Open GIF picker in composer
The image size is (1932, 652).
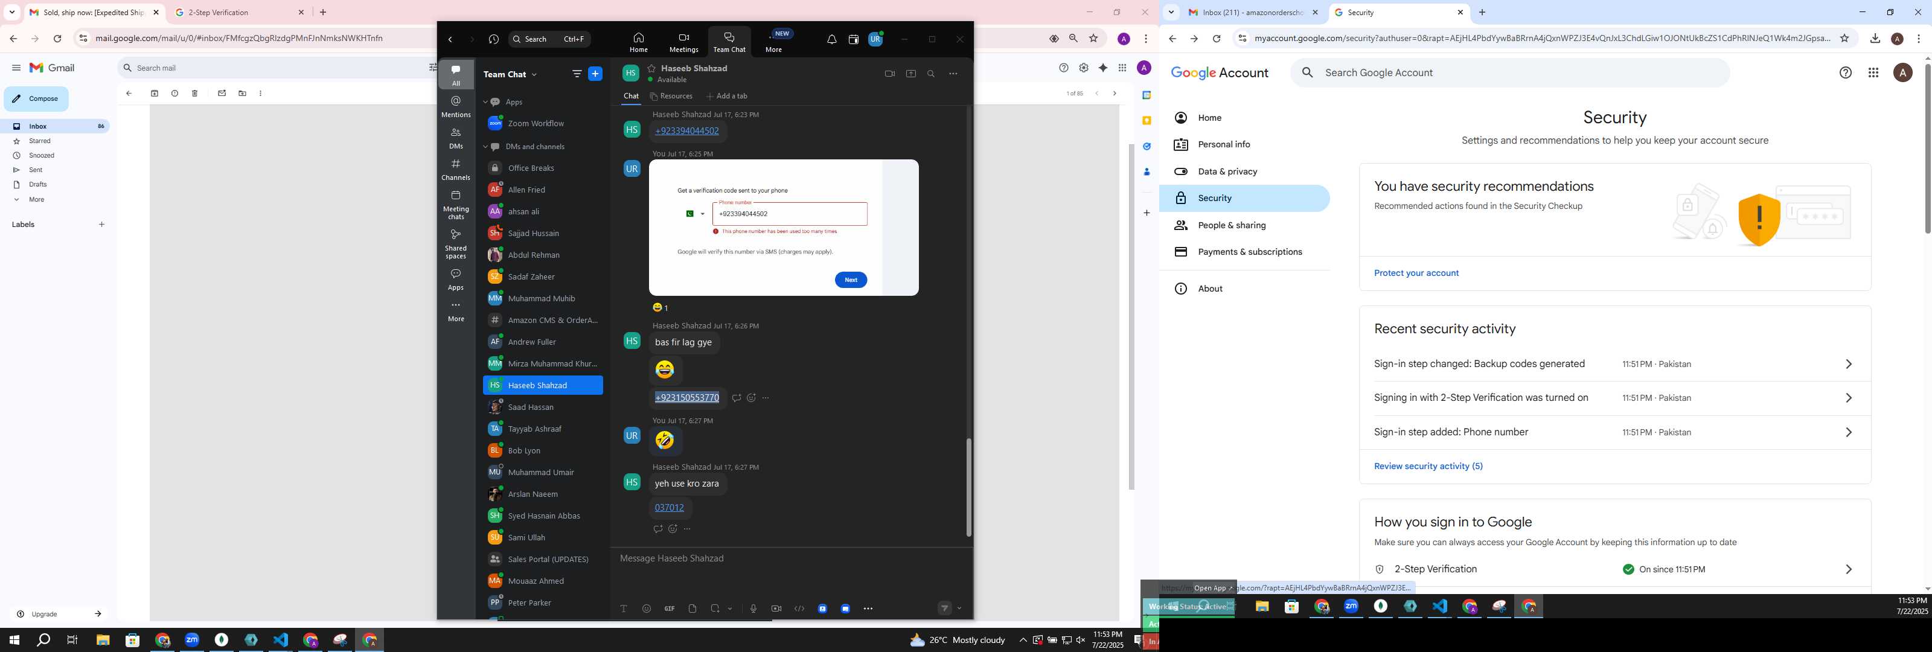(x=670, y=609)
